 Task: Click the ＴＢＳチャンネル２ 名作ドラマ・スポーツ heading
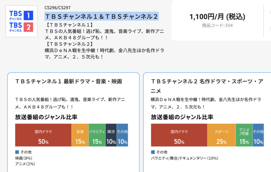coord(207,86)
